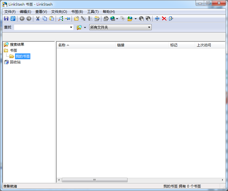The width and height of the screenshot is (228, 191).
Task: Click the import folder with green arrow icon
Action: pos(130,18)
